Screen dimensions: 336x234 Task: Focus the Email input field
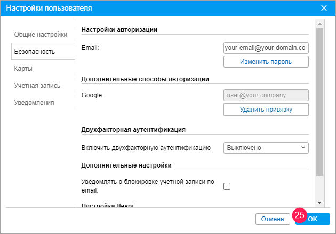point(266,48)
